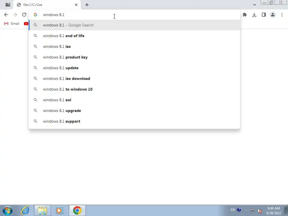This screenshot has height=216, width=288.
Task: Pick suggestion 'windows 8.1 to windows 10'
Action: point(134,89)
